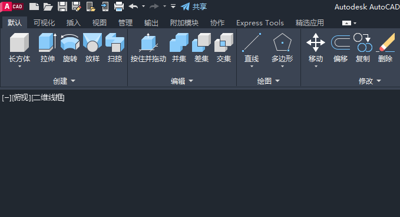
Task: Open the Express Tools tab
Action: [x=260, y=23]
